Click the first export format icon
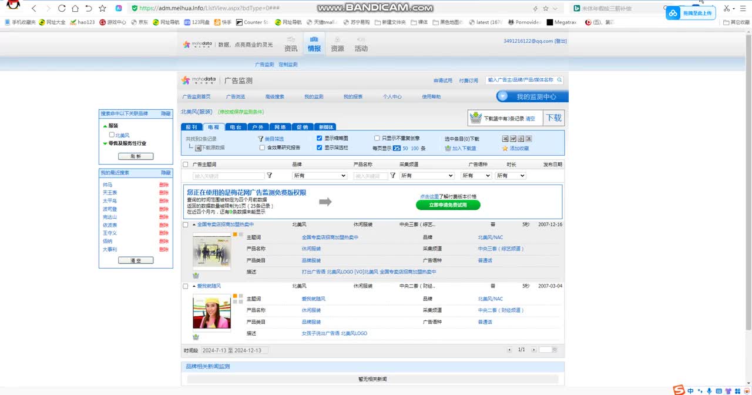752x395 pixels. pos(505,139)
